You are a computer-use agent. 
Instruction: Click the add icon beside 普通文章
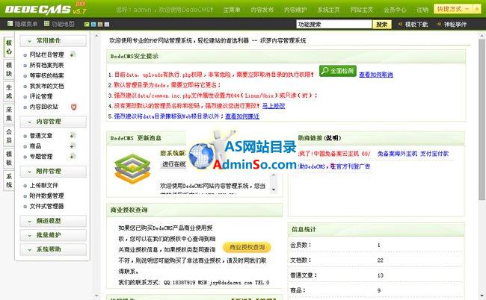[x=73, y=136]
